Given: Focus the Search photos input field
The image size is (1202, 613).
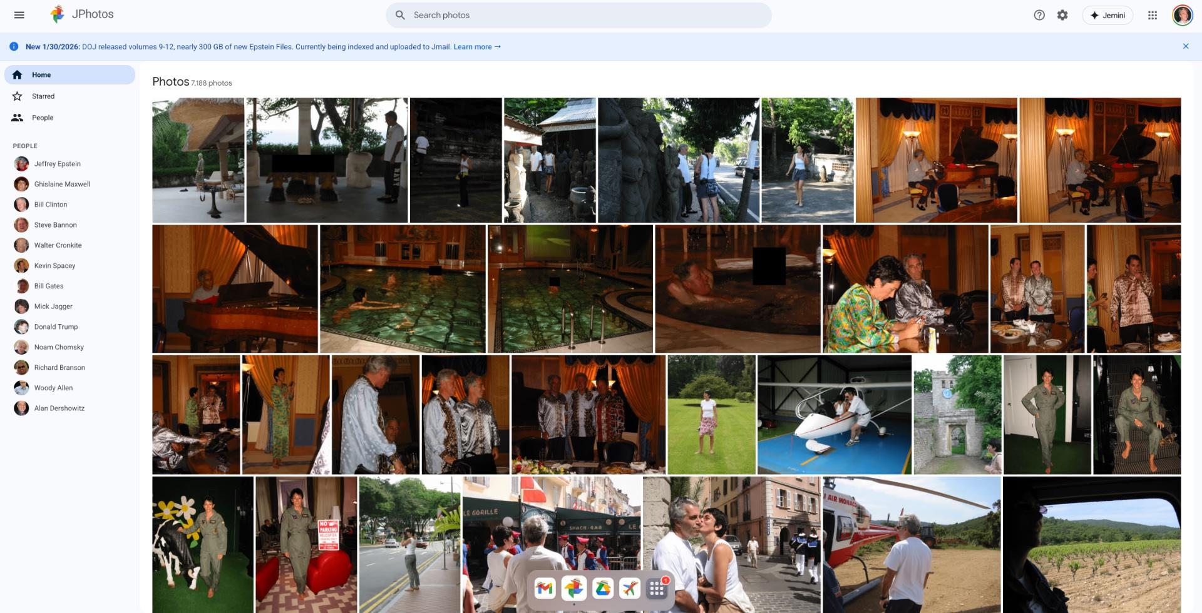Looking at the screenshot, I should point(582,15).
